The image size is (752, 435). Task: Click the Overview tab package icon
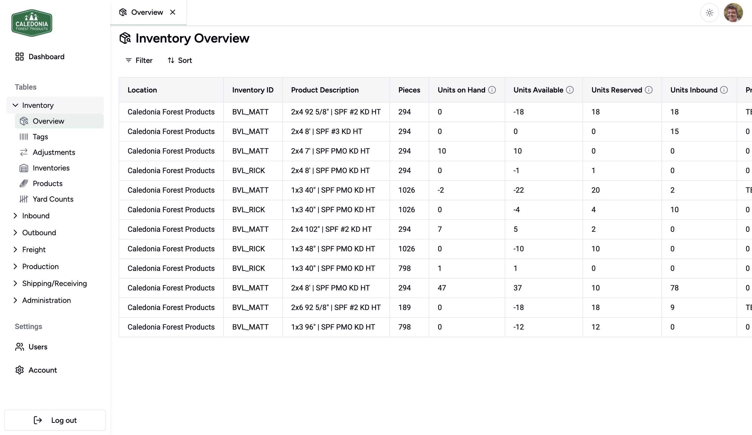123,12
